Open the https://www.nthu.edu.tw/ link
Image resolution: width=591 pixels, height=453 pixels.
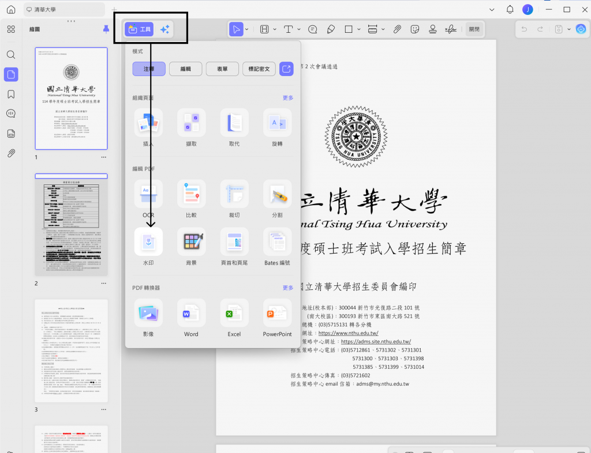[348, 333]
